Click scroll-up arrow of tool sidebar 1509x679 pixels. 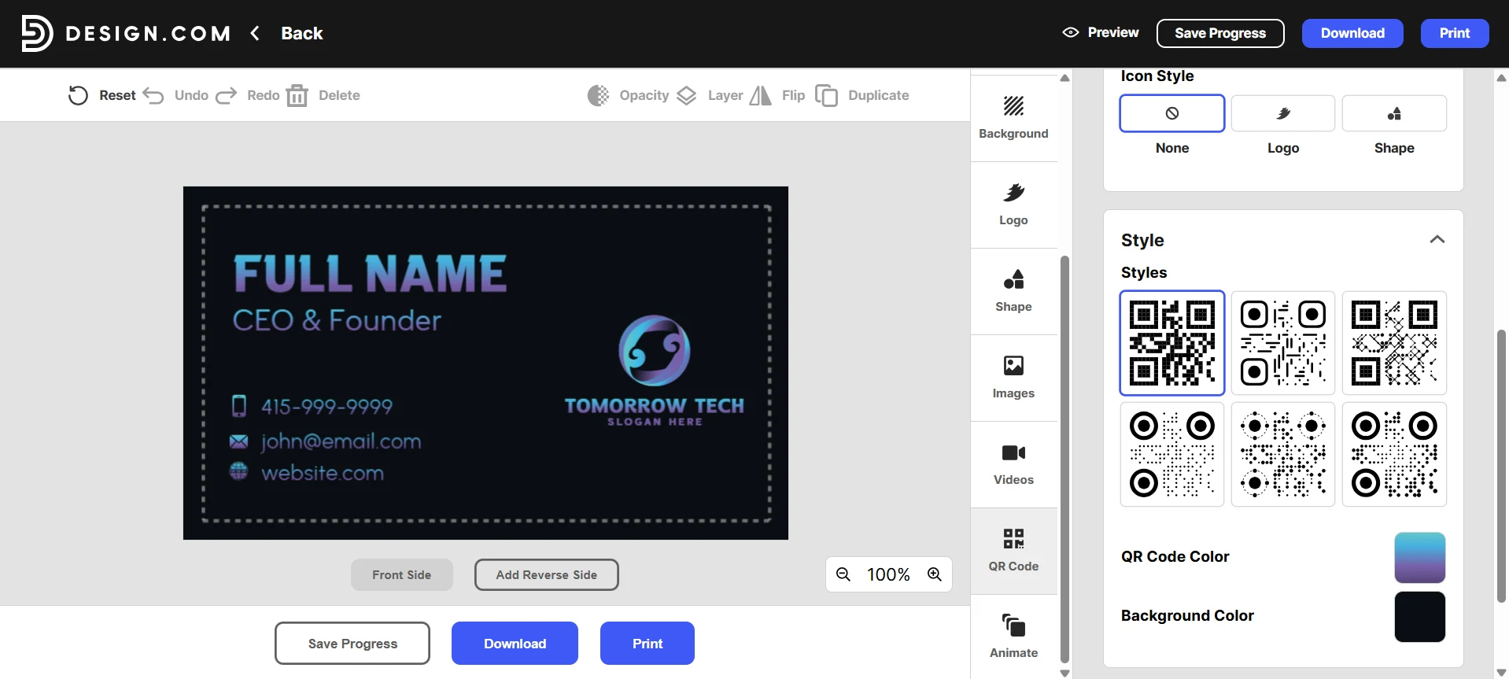1064,78
